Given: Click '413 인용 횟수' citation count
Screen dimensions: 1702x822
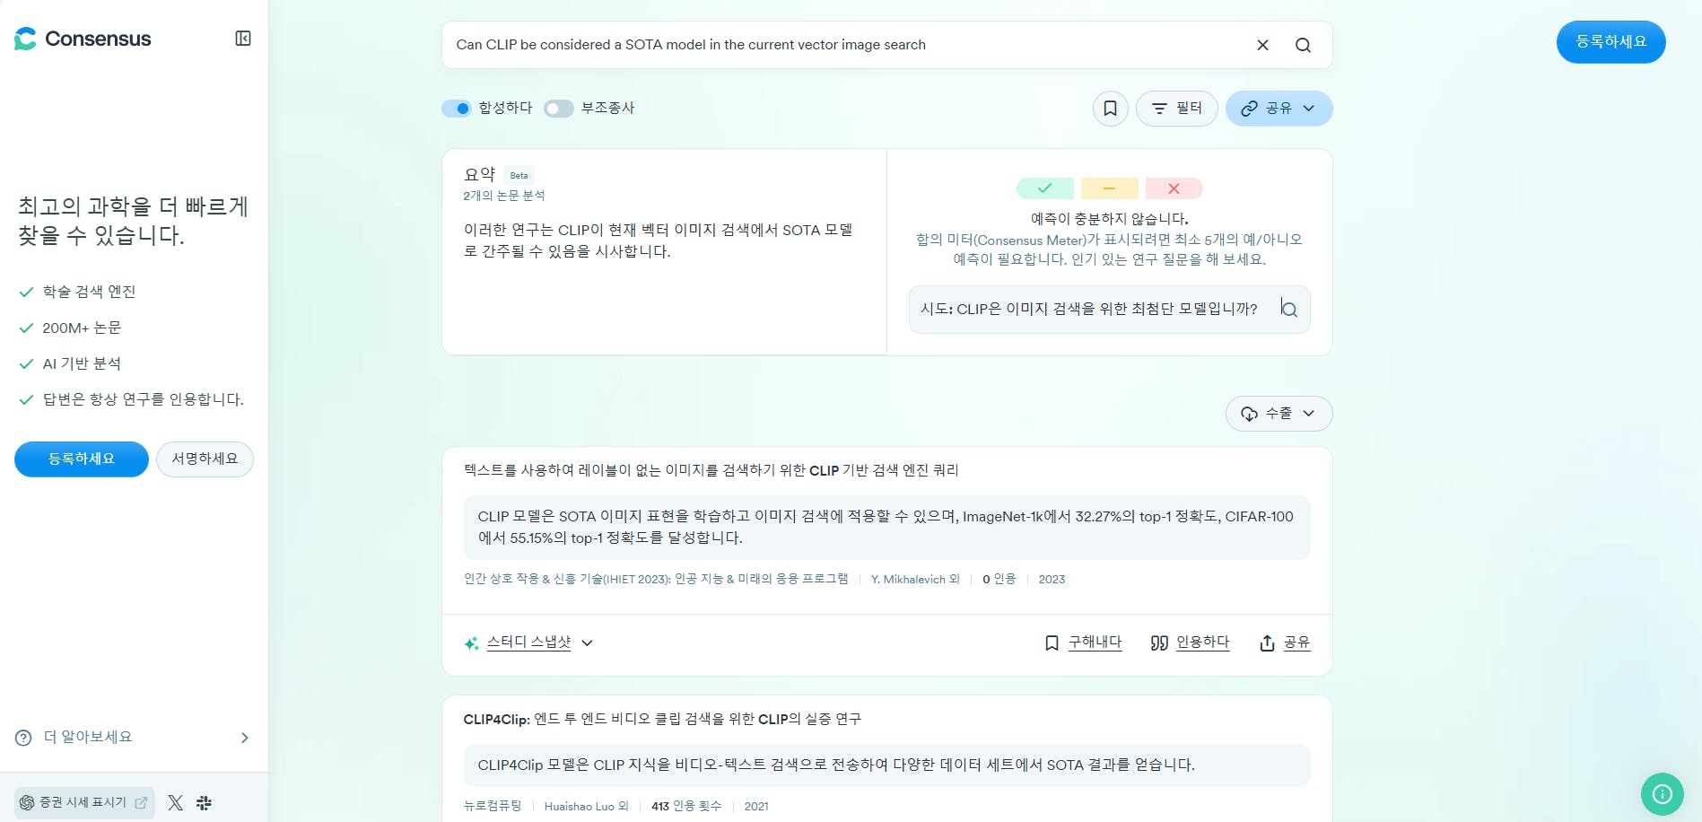Looking at the screenshot, I should 686,807.
